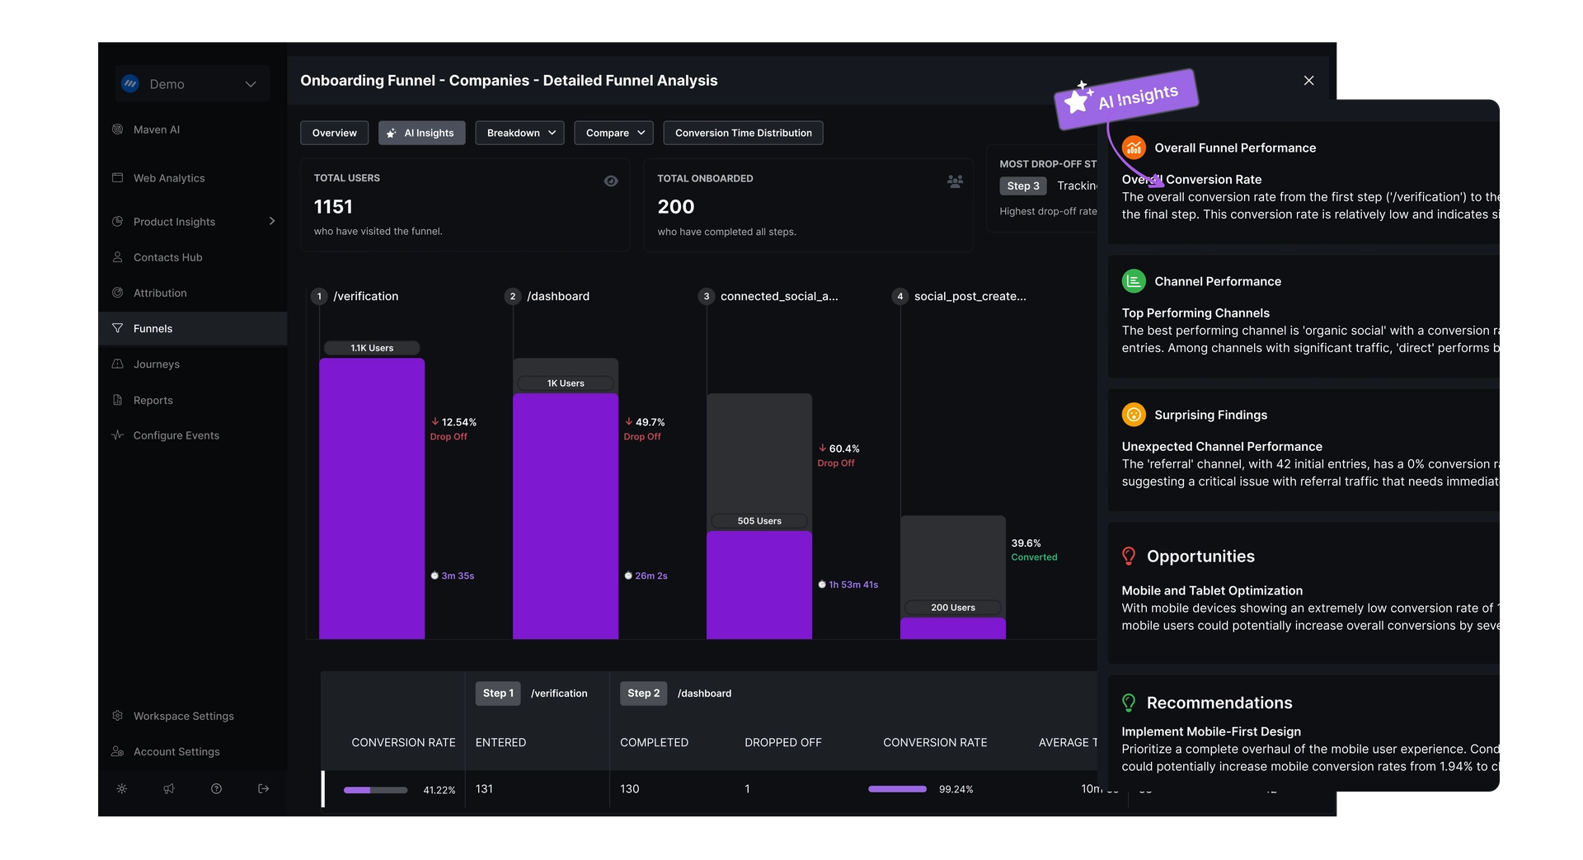The height and width of the screenshot is (860, 1583).
Task: Open Journeys in the sidebar
Action: pos(157,364)
